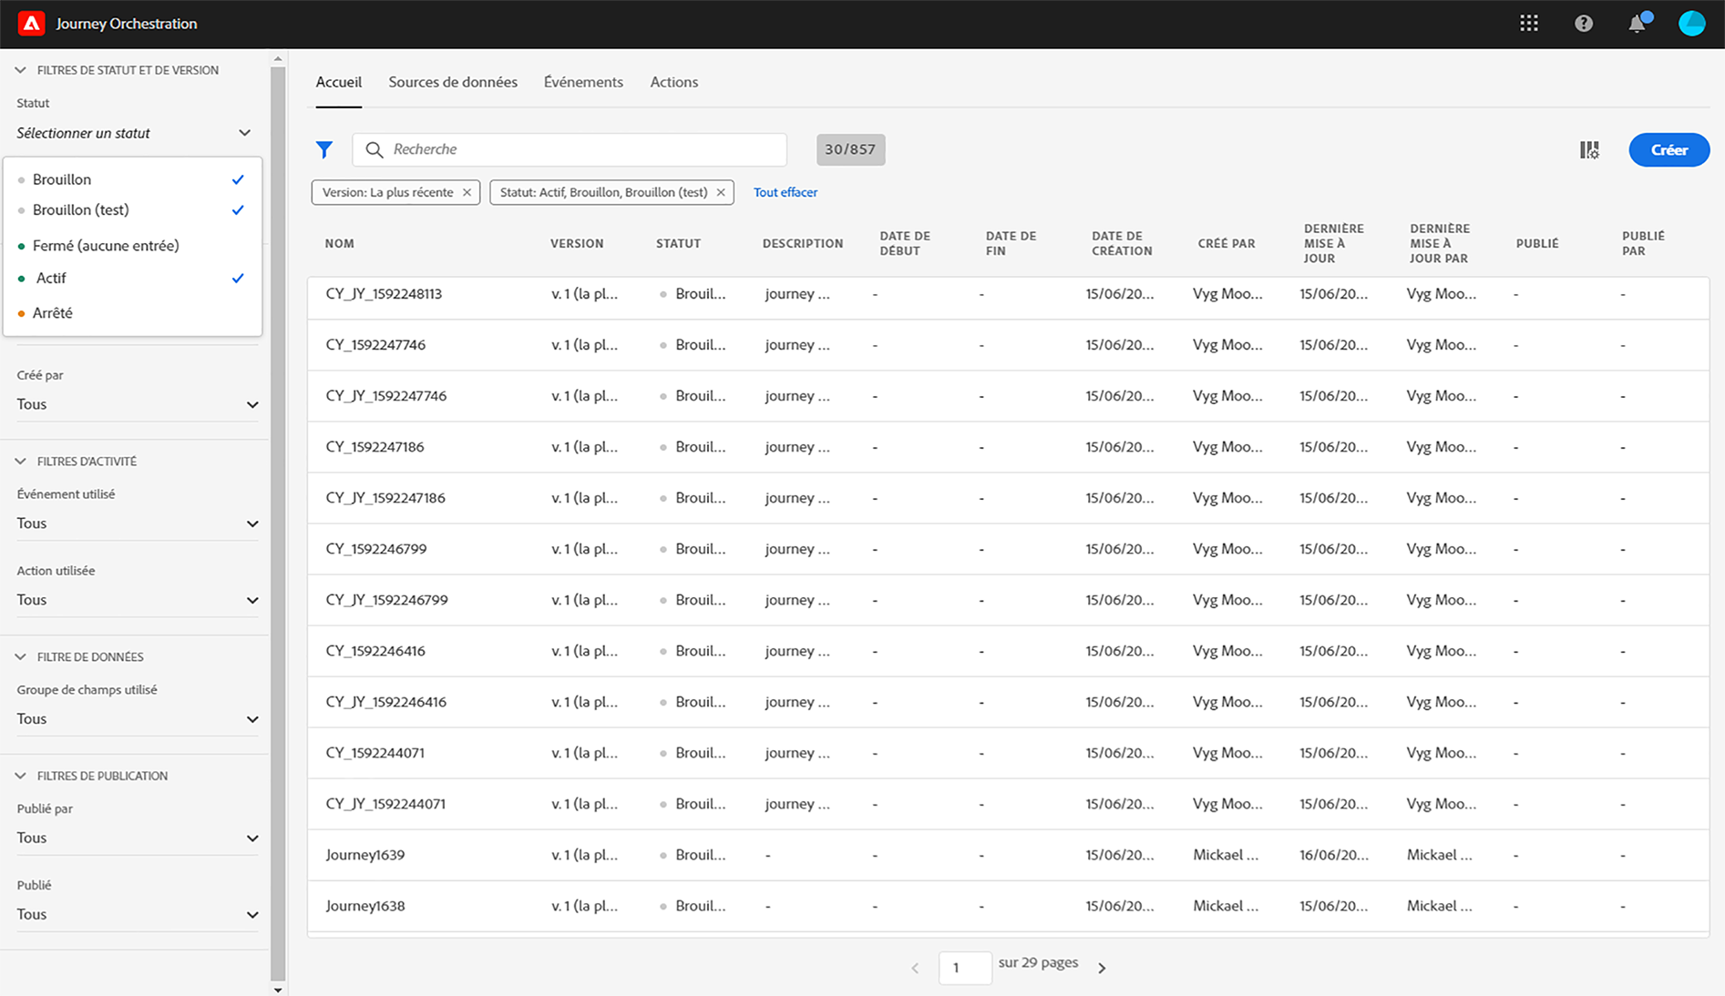
Task: Remove the 'Version: La plus récente' filter chip
Action: 467,192
